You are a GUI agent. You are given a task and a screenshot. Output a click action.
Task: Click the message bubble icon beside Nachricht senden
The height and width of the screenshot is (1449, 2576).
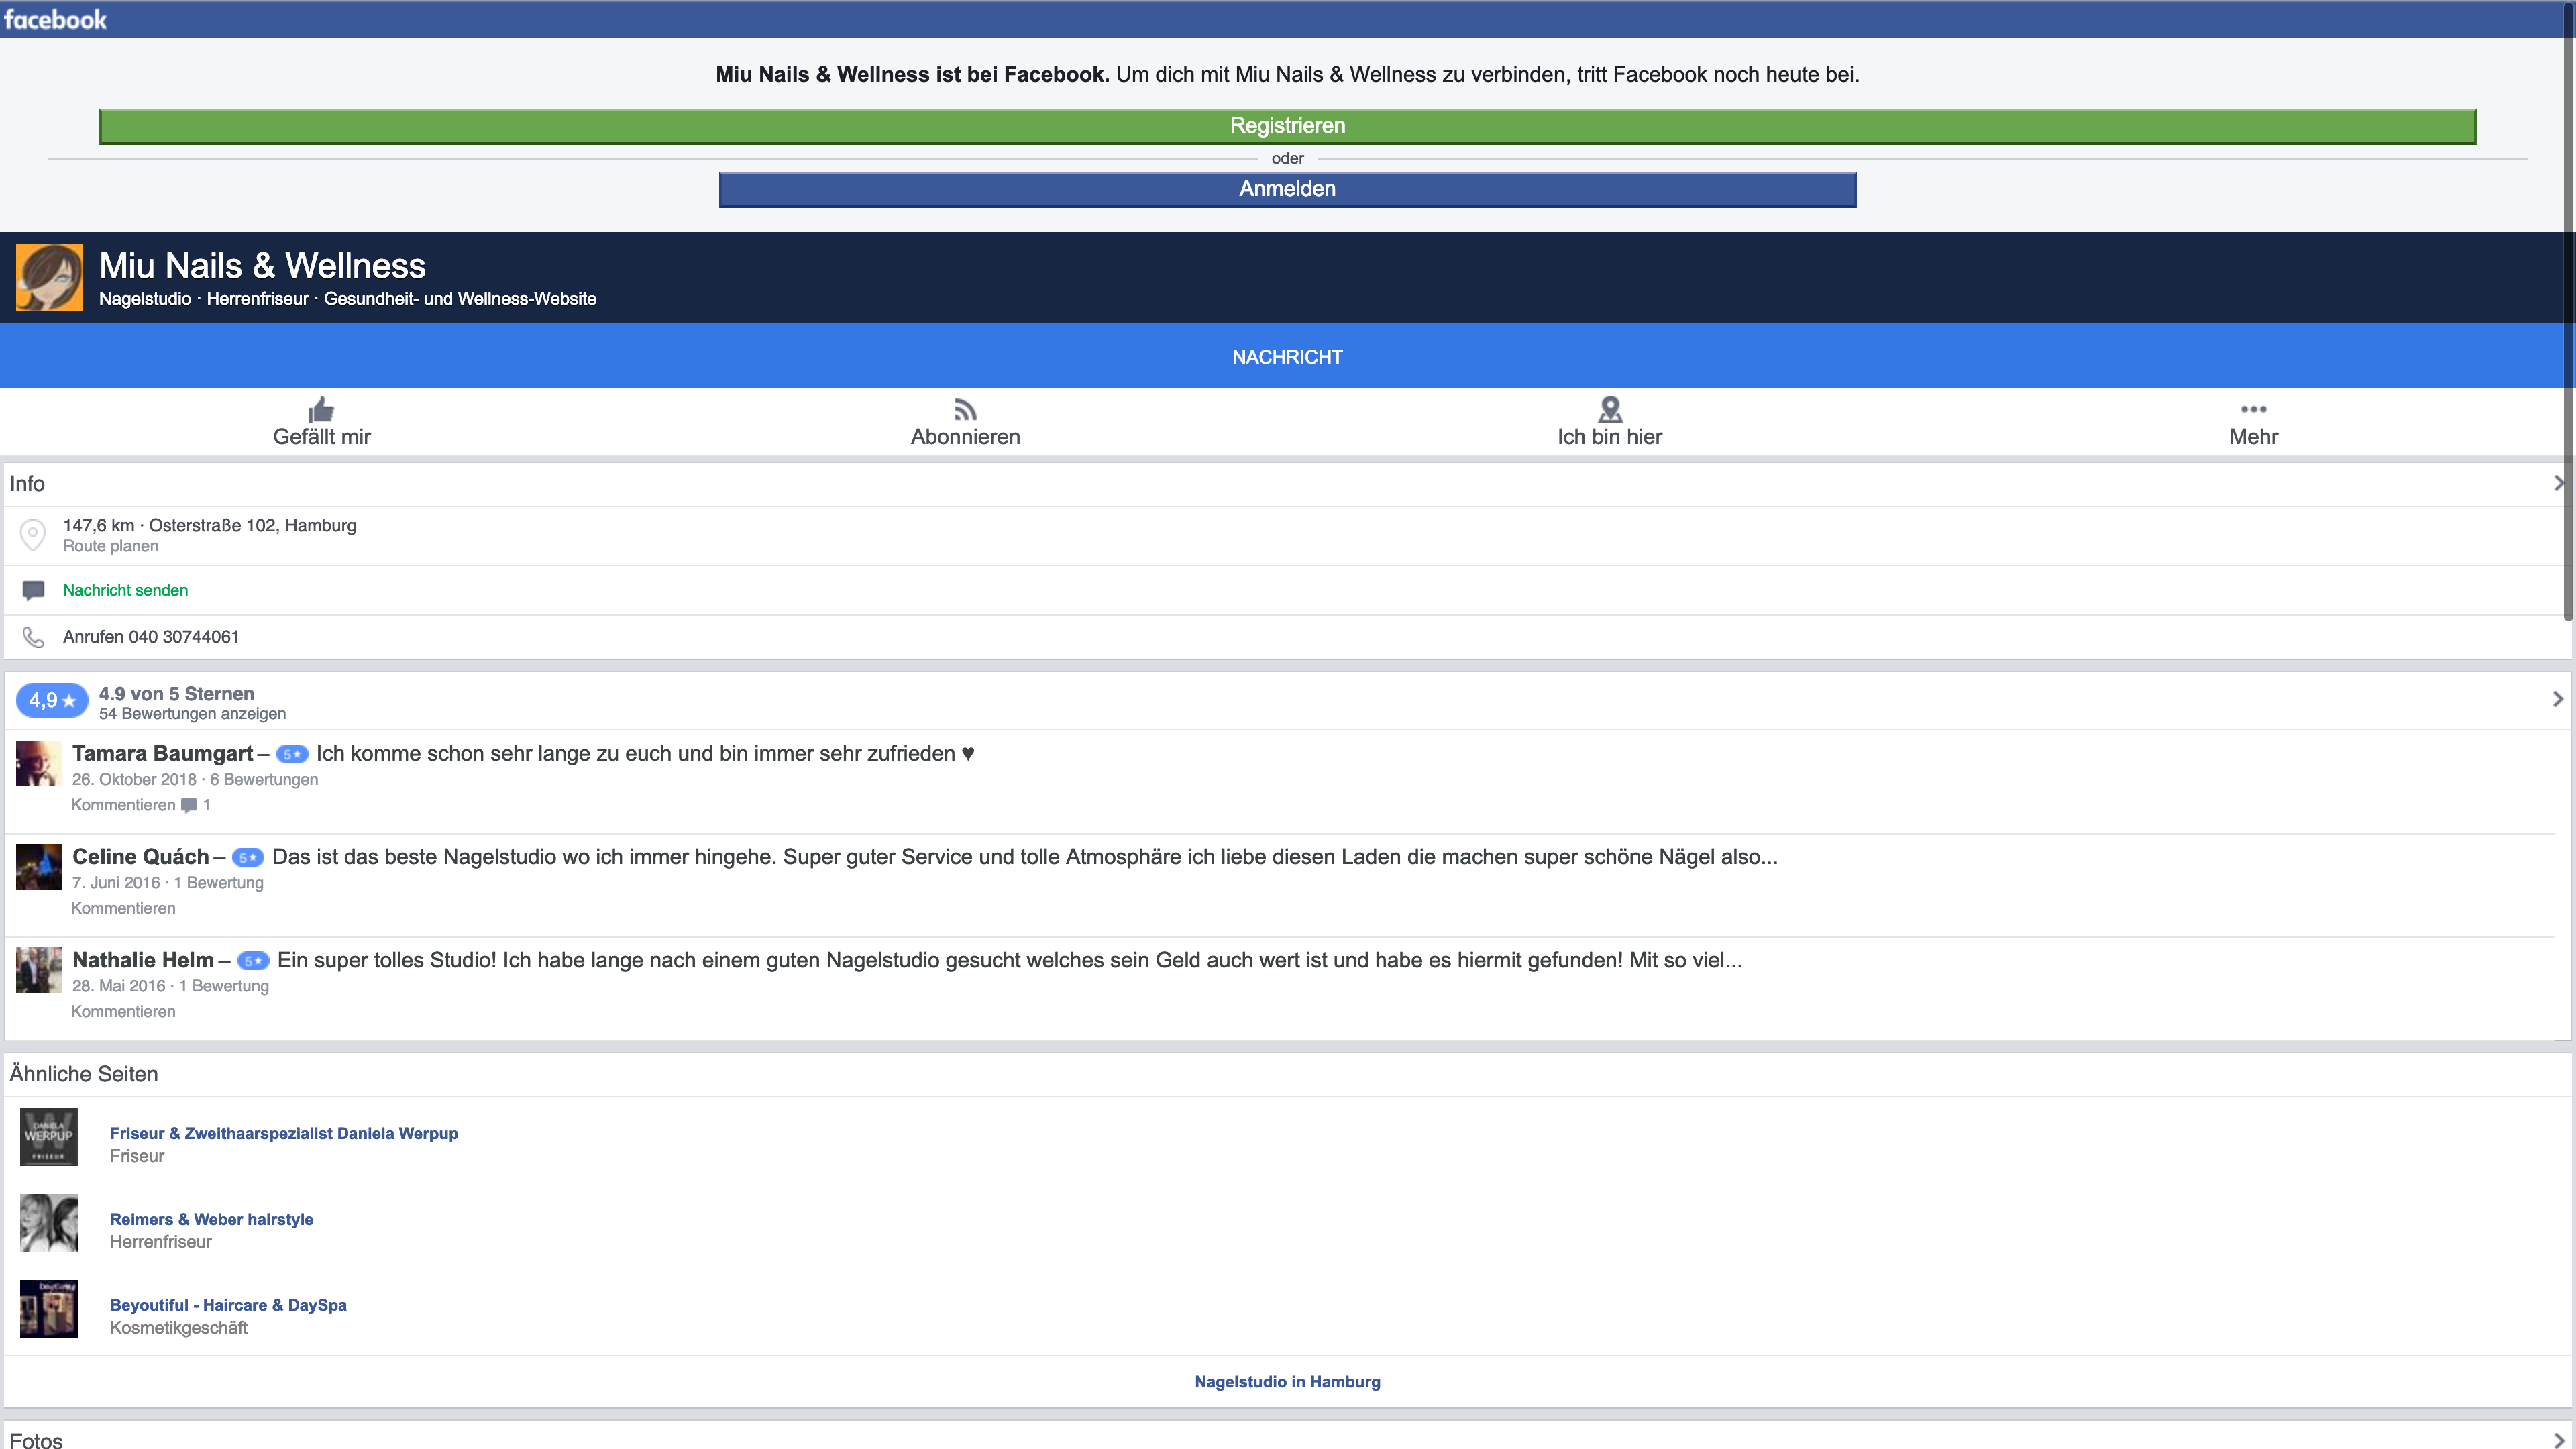(x=33, y=590)
